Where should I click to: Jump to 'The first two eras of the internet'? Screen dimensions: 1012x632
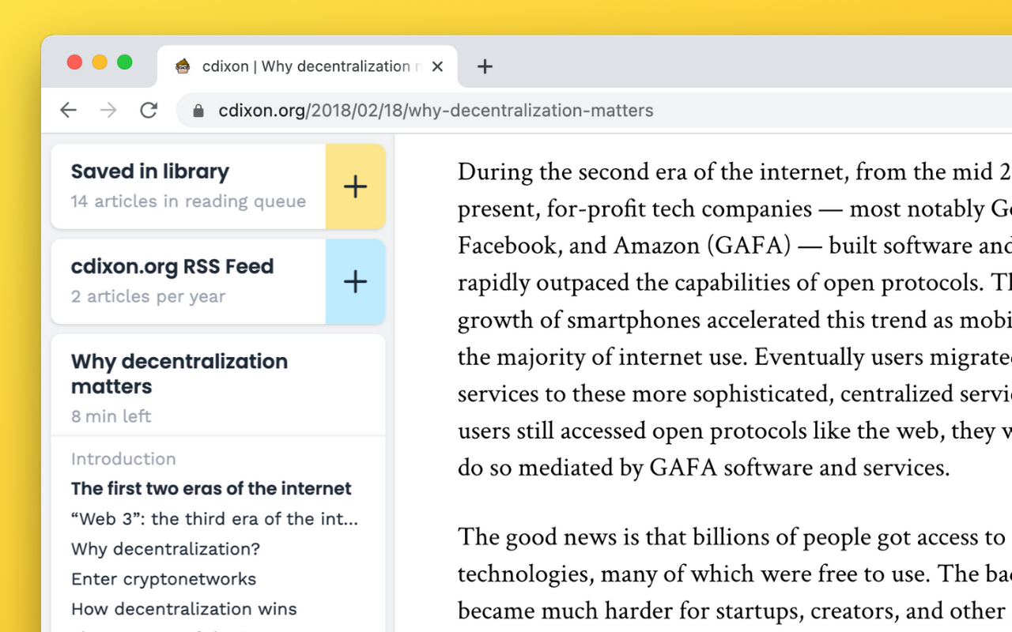tap(210, 488)
